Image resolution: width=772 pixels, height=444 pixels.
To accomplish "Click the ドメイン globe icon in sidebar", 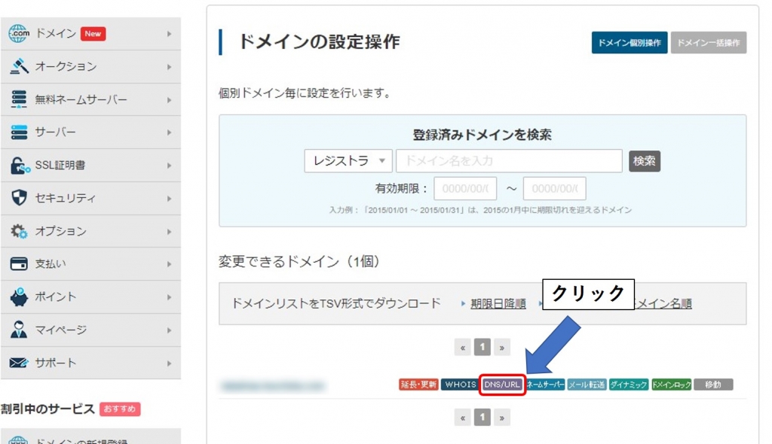I will (x=19, y=33).
